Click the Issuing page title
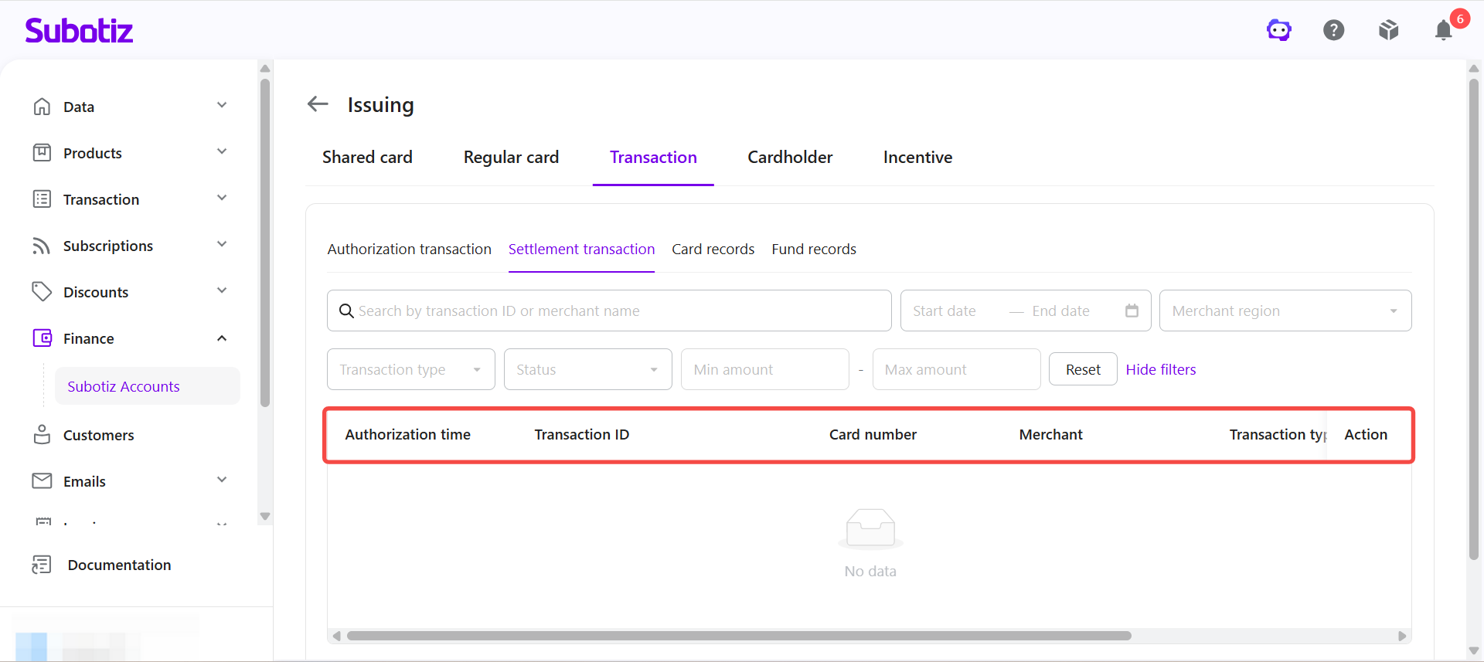The image size is (1484, 662). point(380,104)
